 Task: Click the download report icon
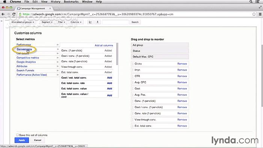coord(97,22)
